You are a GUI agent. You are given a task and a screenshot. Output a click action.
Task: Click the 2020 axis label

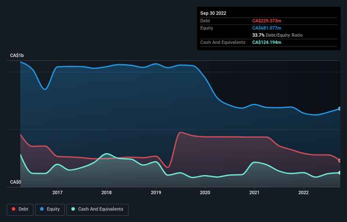tap(205, 192)
